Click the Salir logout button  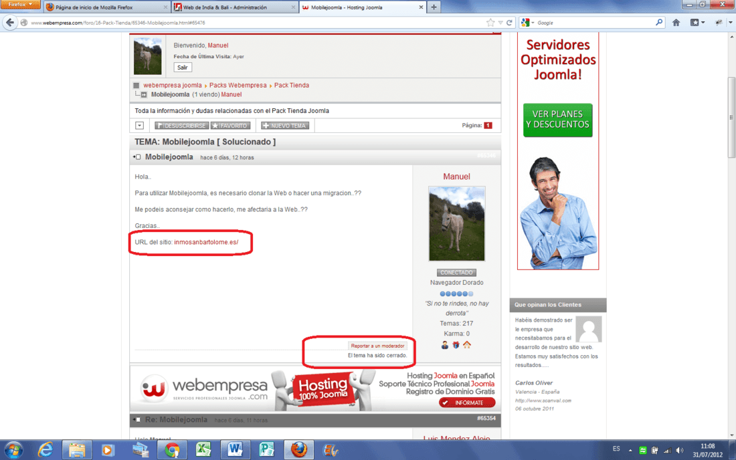pyautogui.click(x=183, y=68)
